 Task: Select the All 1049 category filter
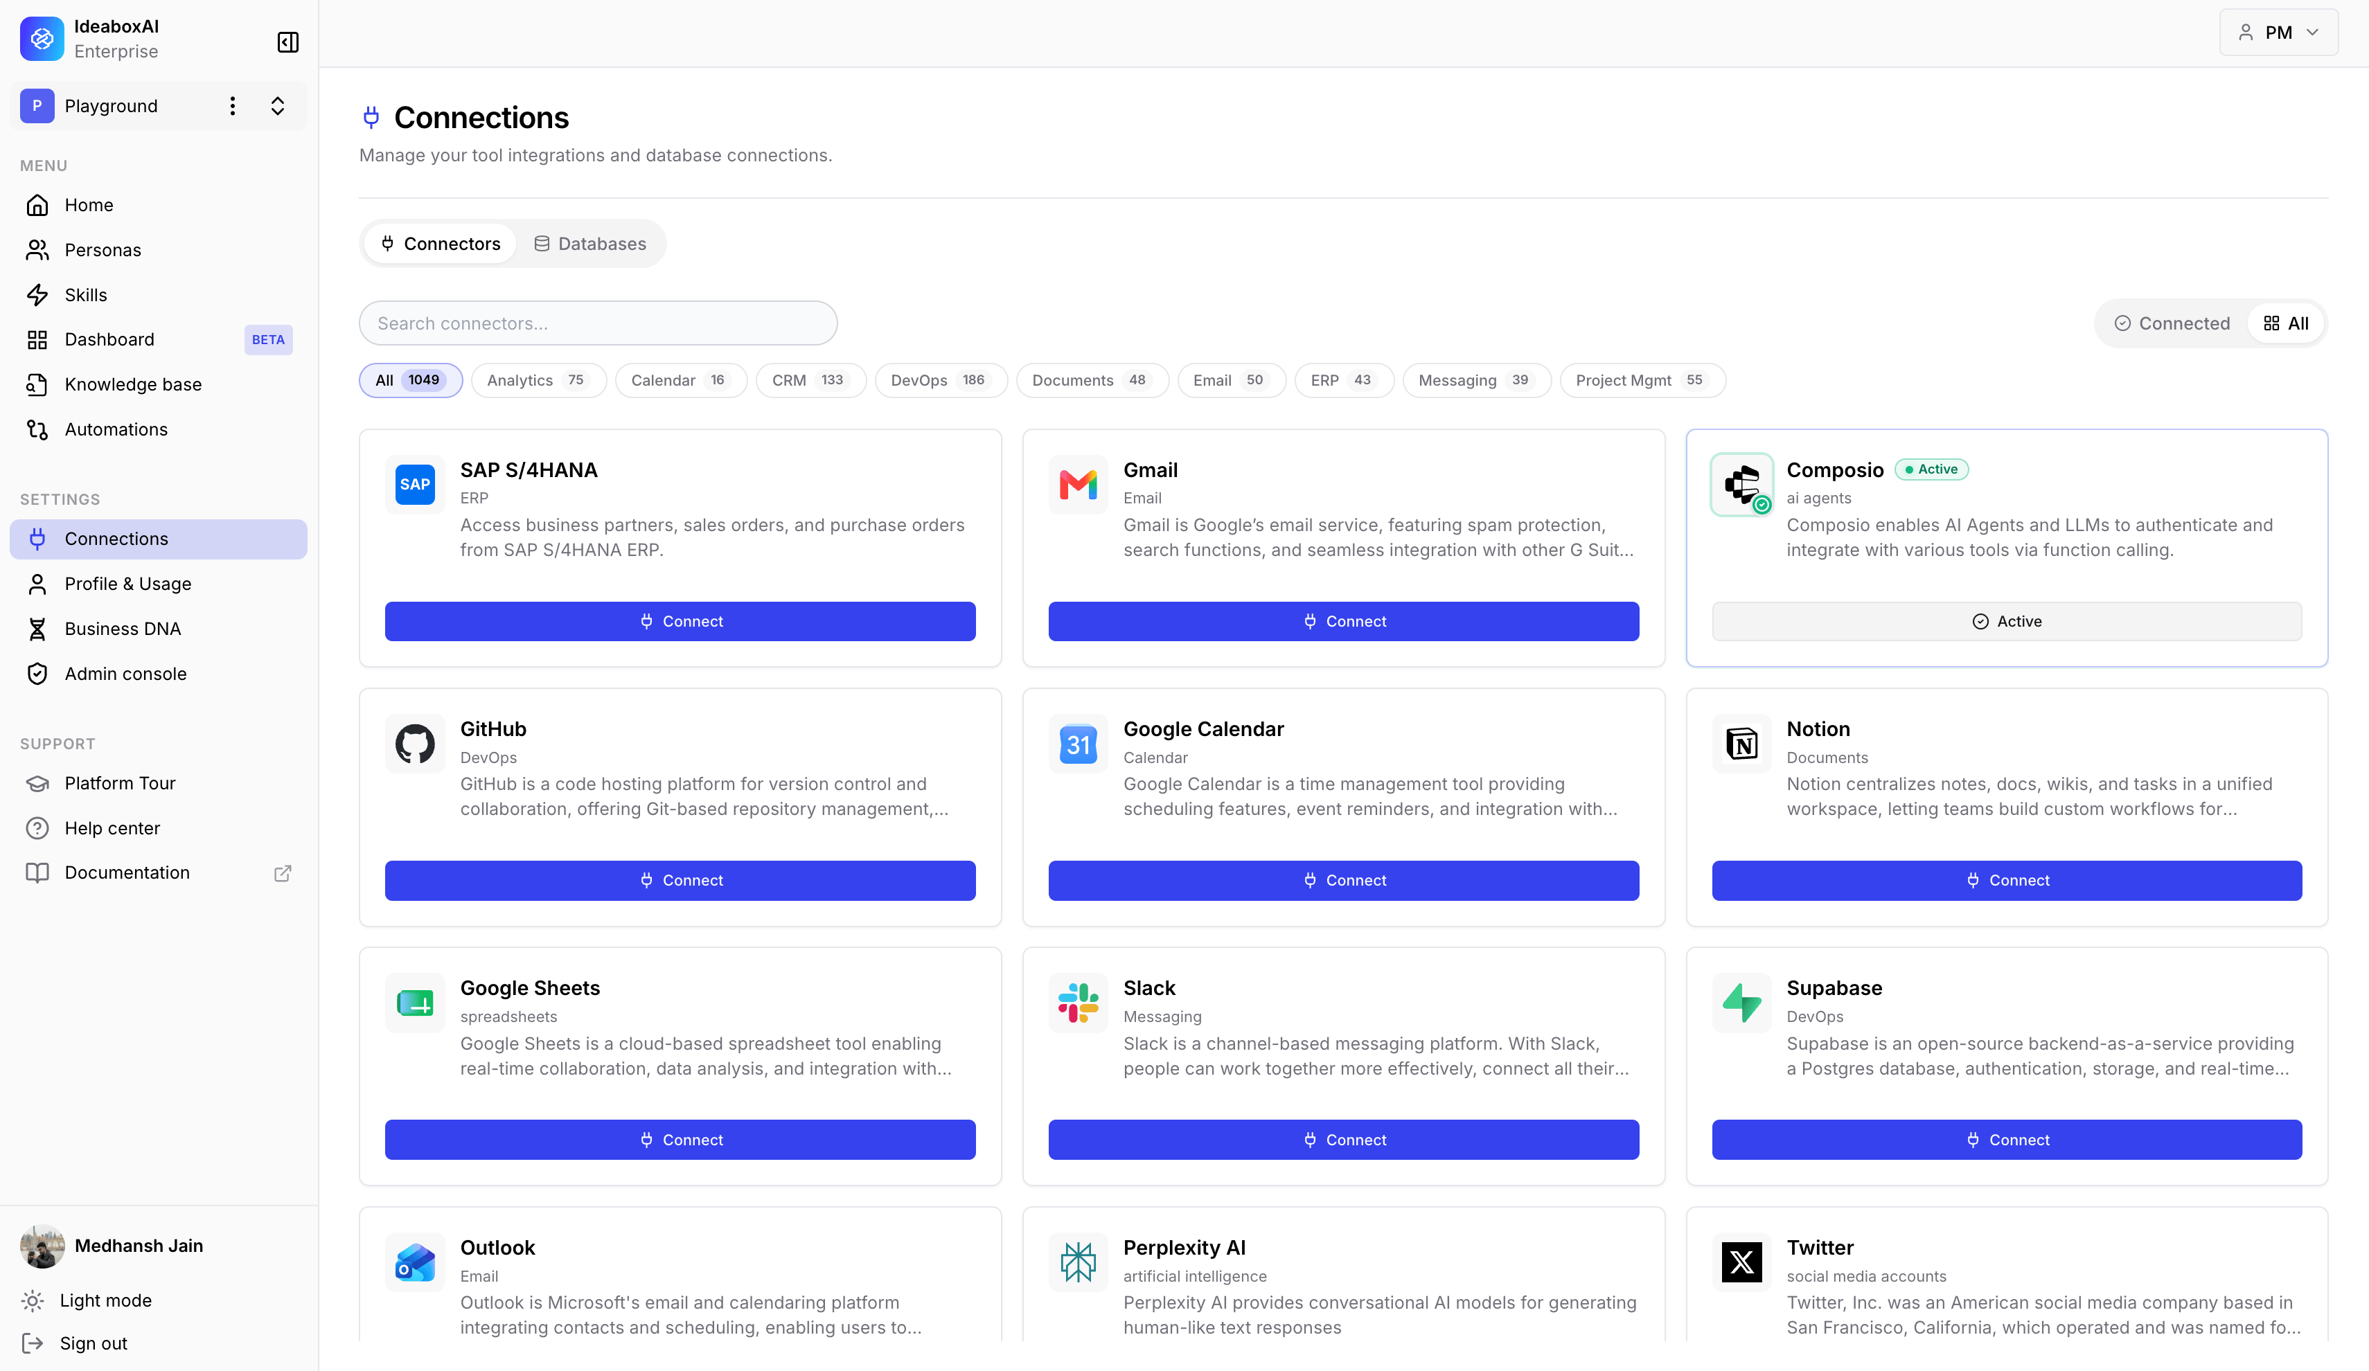(x=411, y=381)
